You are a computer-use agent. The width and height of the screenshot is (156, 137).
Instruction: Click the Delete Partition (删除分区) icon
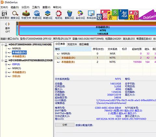point(70,15)
